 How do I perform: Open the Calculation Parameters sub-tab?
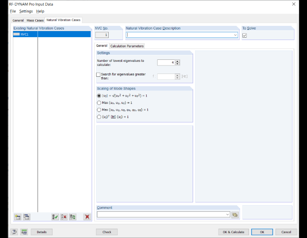(127, 46)
